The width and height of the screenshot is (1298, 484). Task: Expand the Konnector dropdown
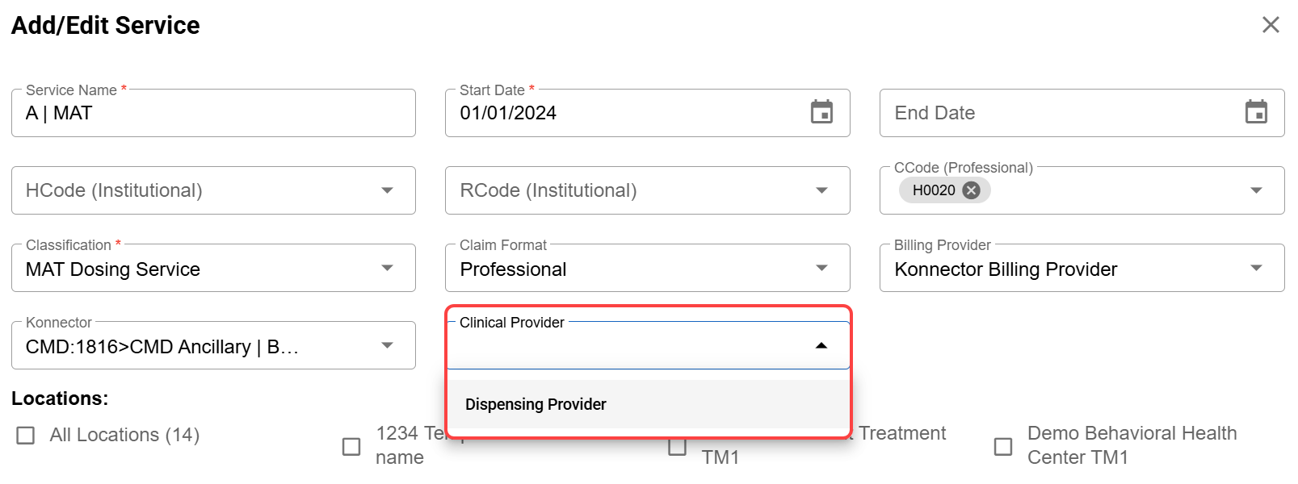coord(388,345)
